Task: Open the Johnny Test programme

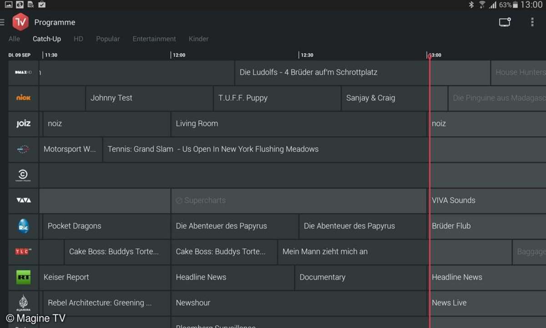Action: (x=149, y=98)
